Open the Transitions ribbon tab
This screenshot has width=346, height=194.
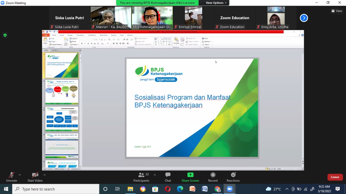pos(80,35)
